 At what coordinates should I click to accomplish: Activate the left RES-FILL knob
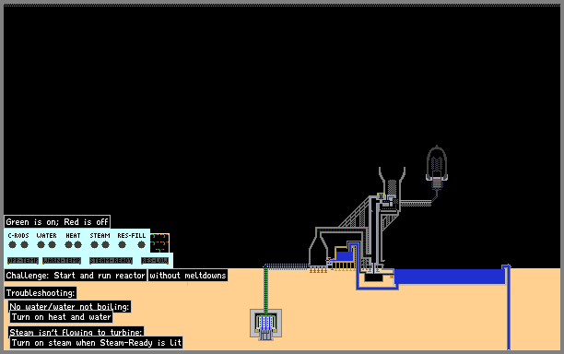click(x=122, y=245)
